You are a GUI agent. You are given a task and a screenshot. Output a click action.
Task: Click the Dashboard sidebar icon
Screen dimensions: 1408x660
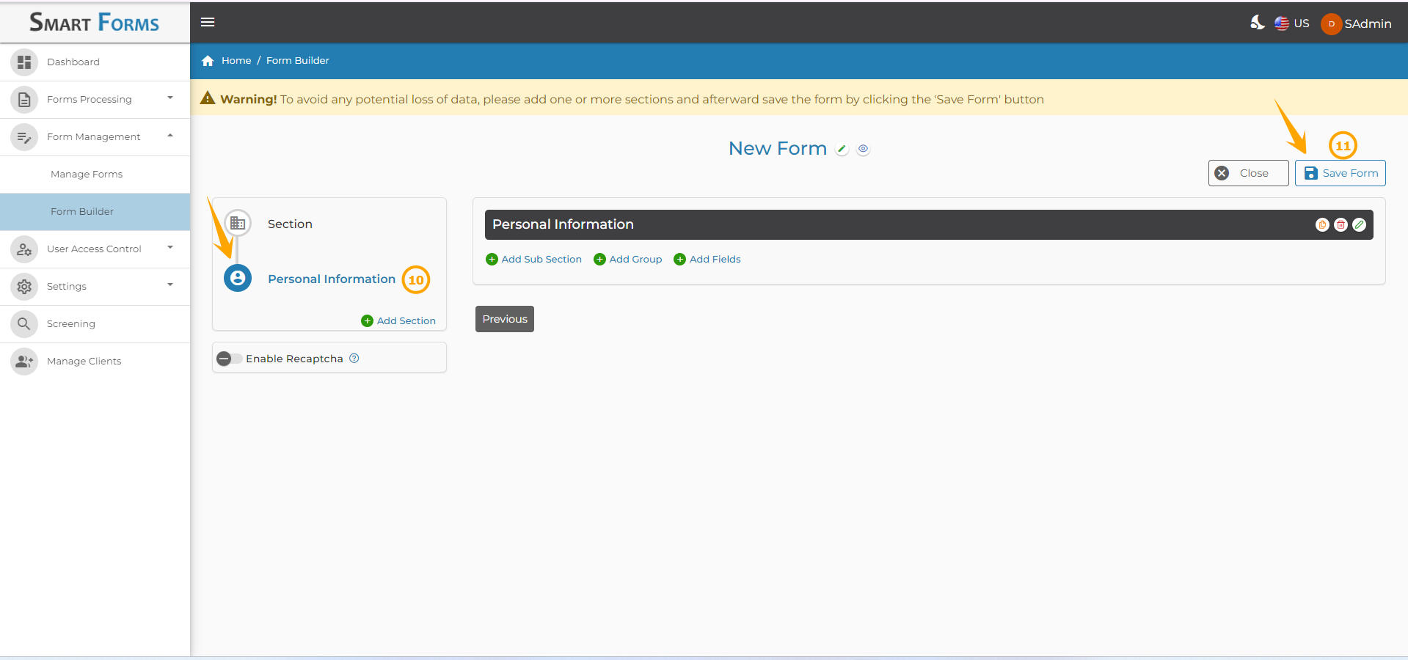(24, 62)
